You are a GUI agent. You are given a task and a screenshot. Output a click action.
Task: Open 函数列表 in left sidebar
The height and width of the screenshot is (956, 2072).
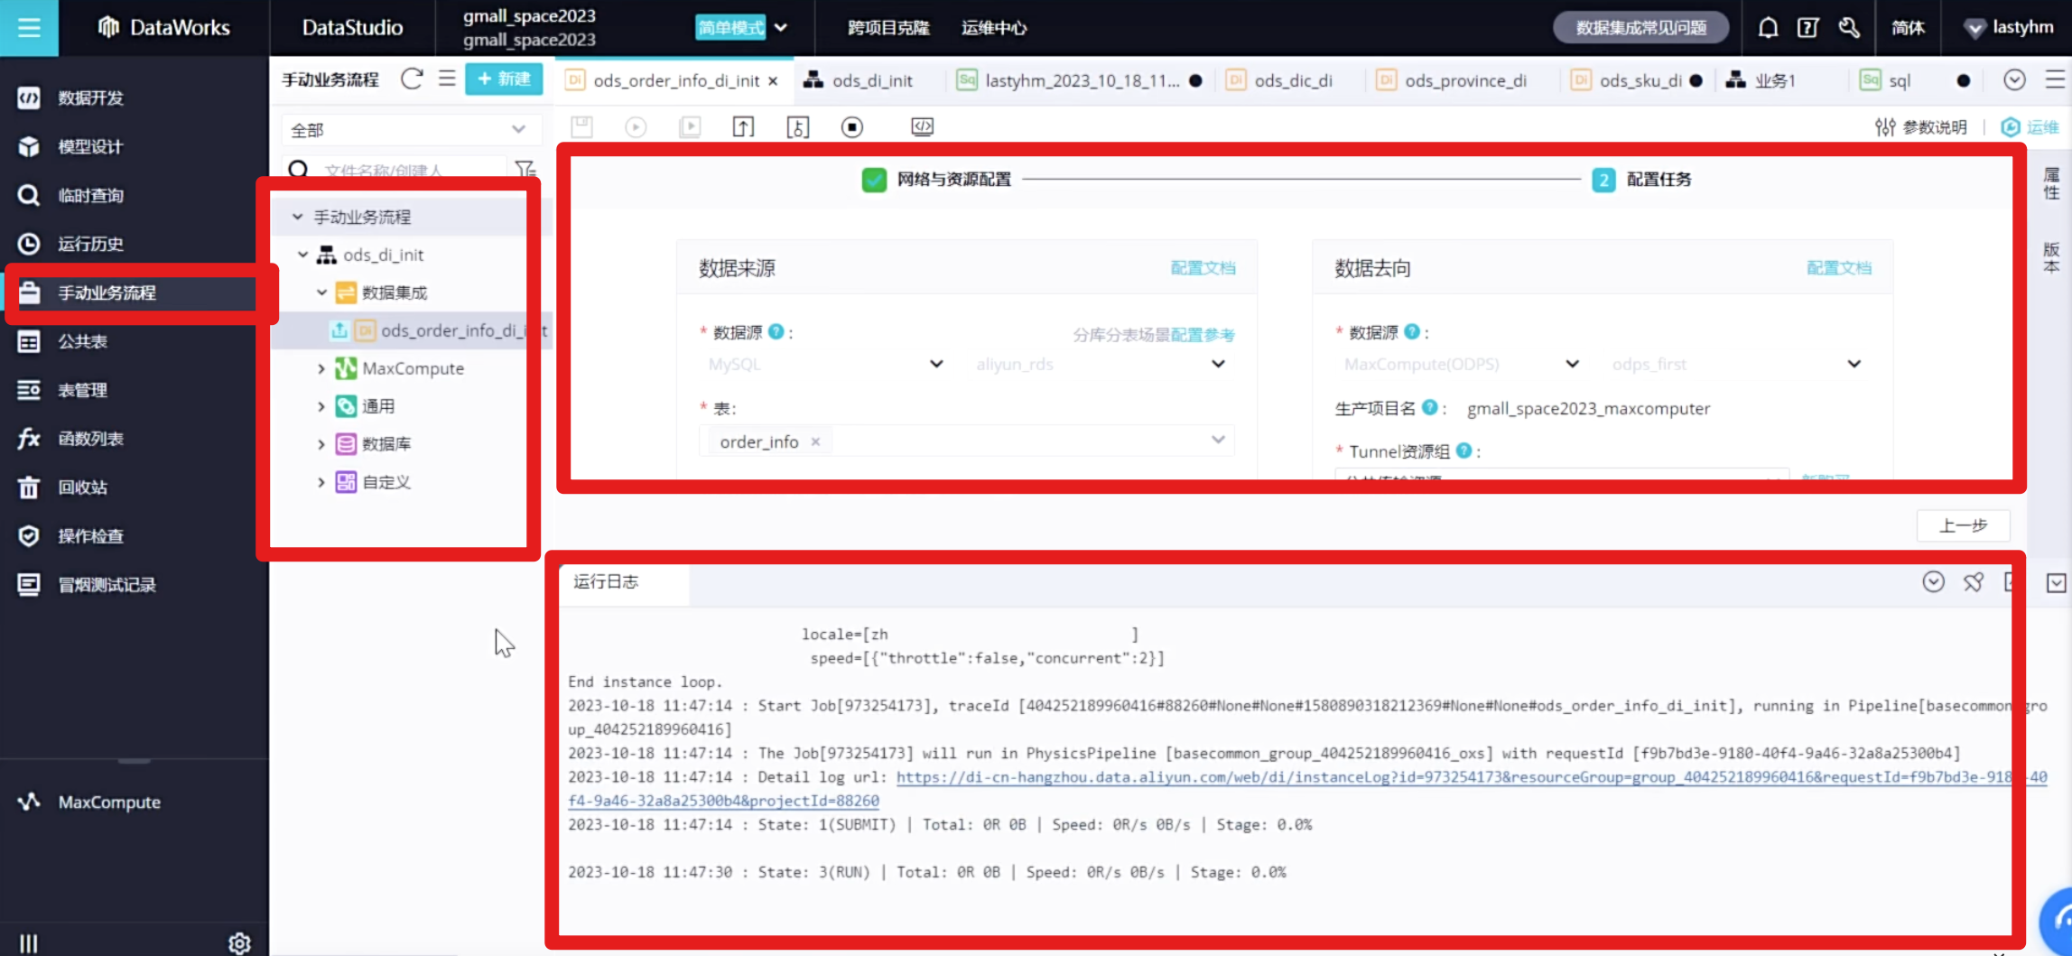[x=90, y=439]
